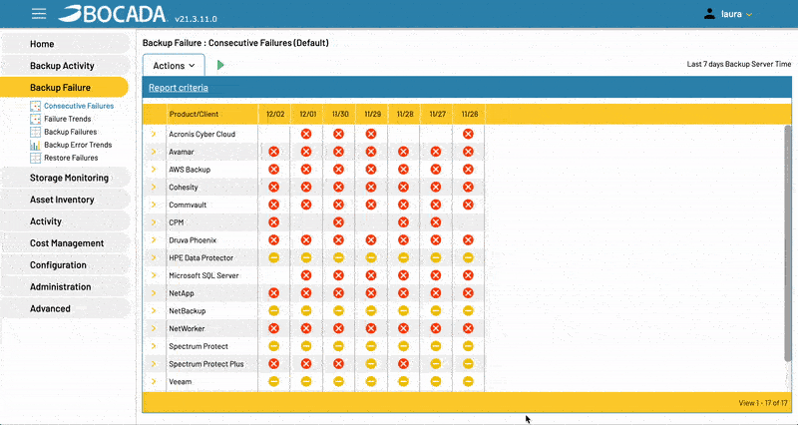Screen dimensions: 798x425
Task: Click the NetWorker row name
Action: click(x=187, y=328)
